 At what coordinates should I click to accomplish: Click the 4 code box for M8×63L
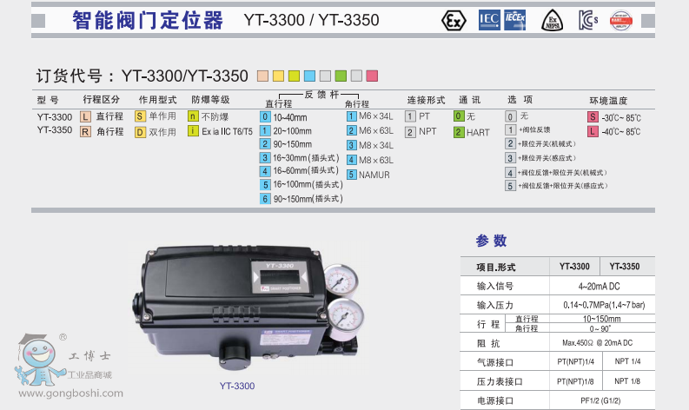pos(352,160)
